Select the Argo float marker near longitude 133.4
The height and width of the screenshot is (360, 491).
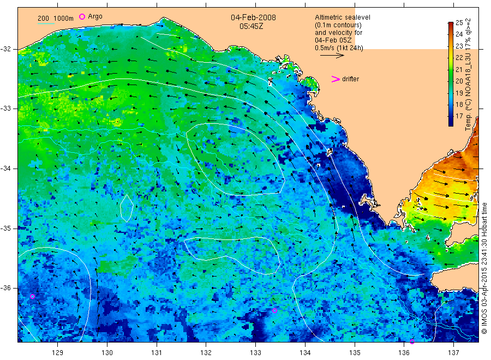[274, 310]
